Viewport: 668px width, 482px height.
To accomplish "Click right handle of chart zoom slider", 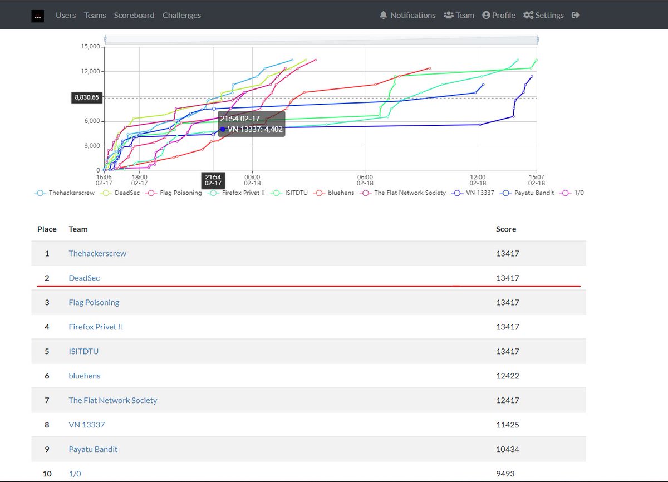I will [x=537, y=40].
